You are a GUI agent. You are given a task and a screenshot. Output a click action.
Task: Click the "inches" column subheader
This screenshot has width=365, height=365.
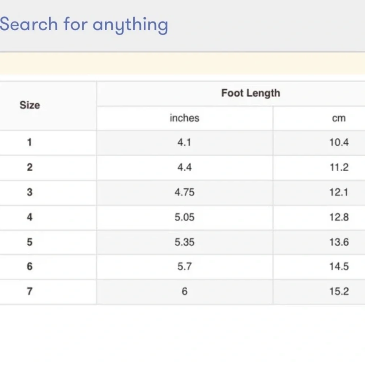click(184, 118)
